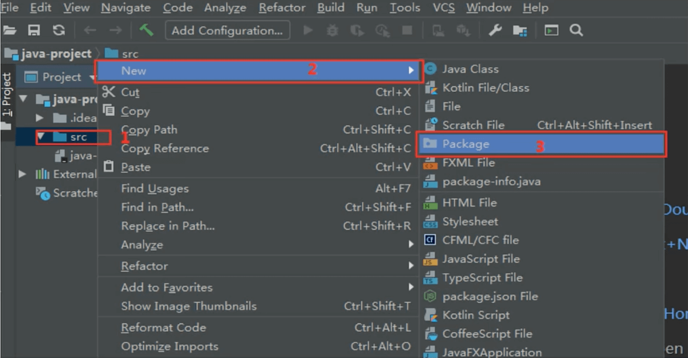
Task: Select Kotlin File/Class in New submenu
Action: coord(485,88)
